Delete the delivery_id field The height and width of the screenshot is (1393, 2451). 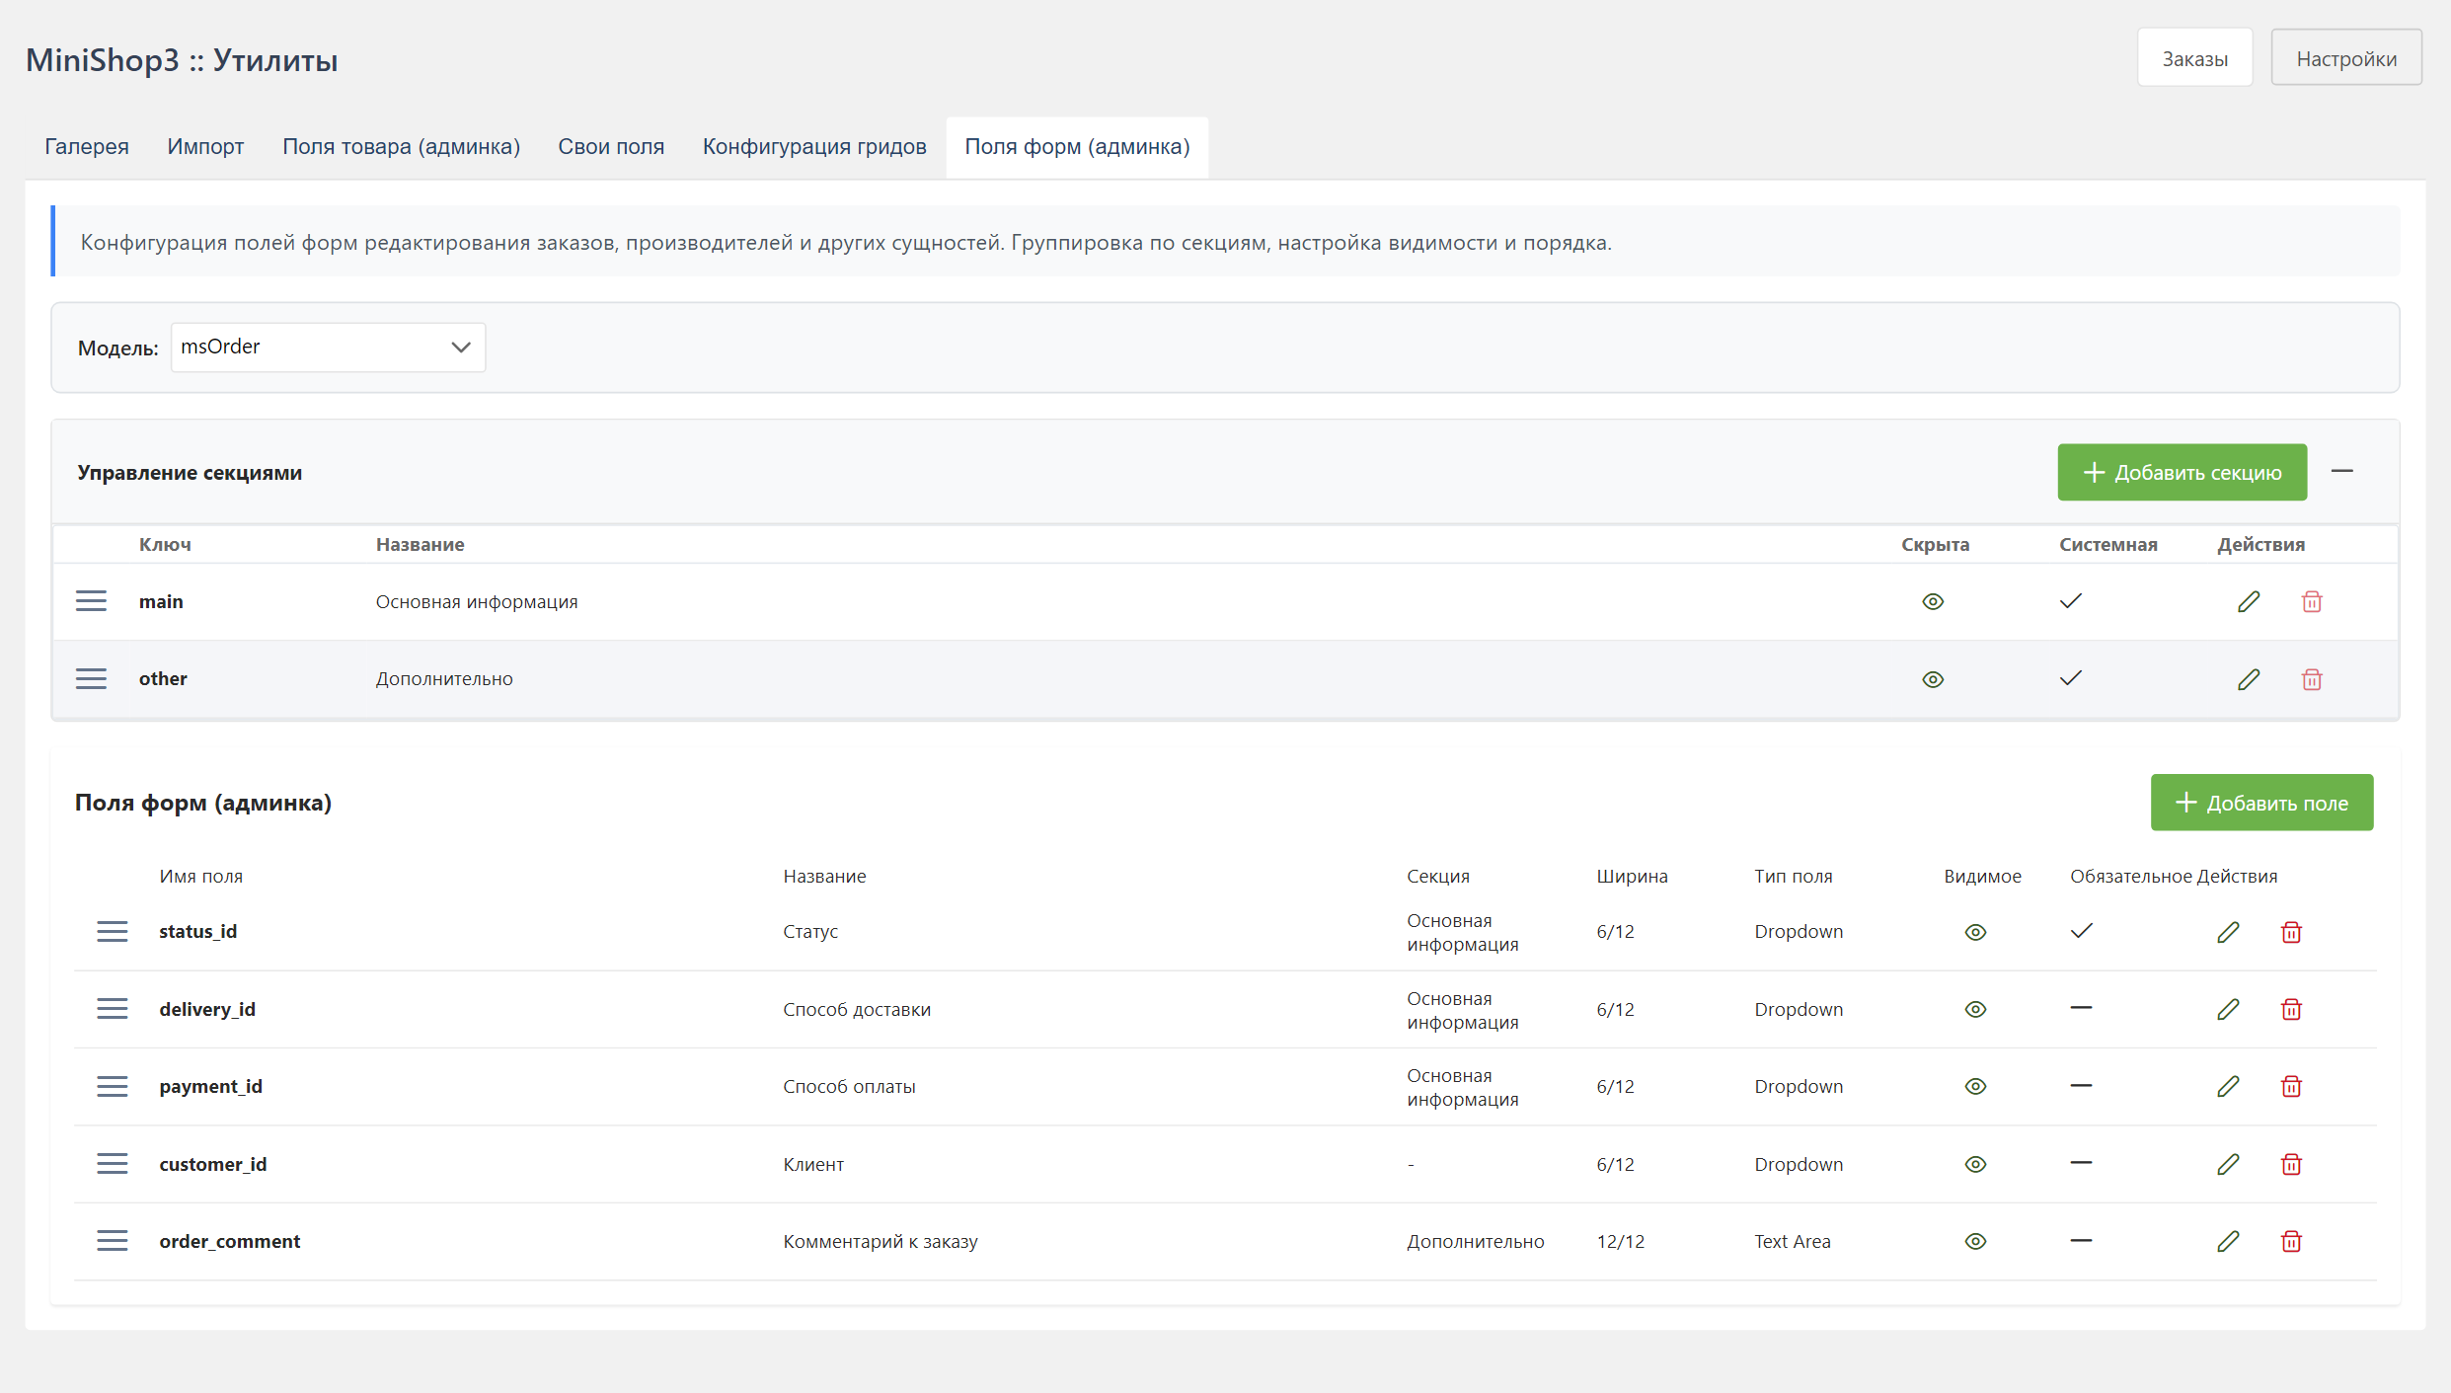click(x=2291, y=1009)
